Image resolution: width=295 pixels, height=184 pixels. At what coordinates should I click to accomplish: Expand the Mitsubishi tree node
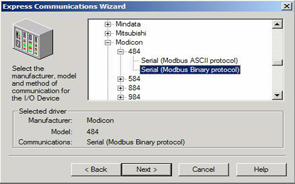click(x=108, y=33)
